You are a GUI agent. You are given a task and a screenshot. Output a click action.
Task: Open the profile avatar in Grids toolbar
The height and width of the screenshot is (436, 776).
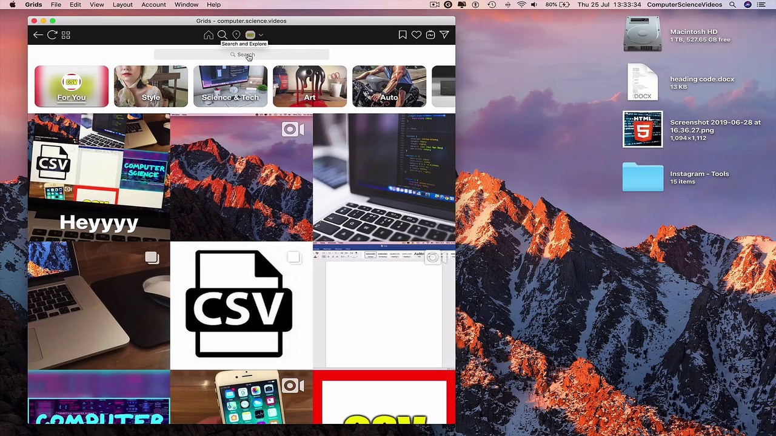tap(250, 35)
